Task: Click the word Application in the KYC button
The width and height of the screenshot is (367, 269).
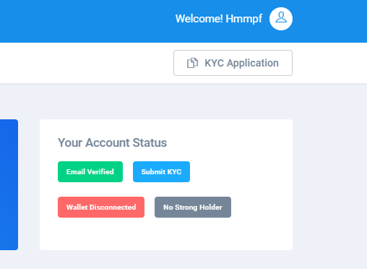Action: point(253,64)
